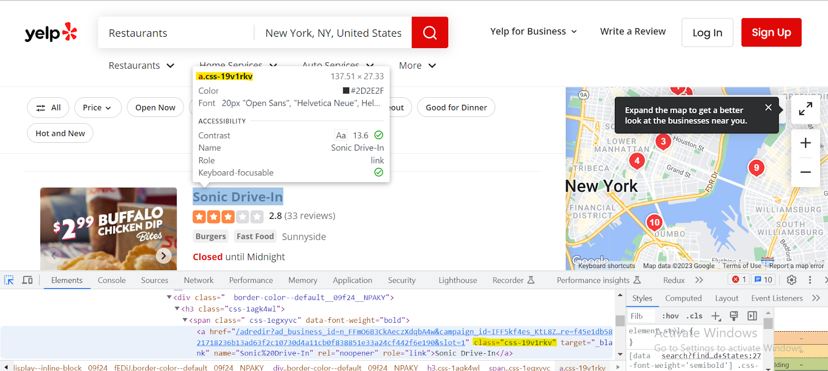Open the Price filter dropdown
Viewport: 828px width, 371px height.
point(98,108)
